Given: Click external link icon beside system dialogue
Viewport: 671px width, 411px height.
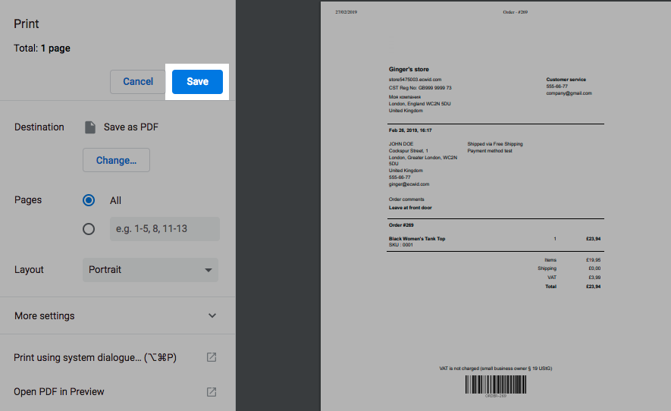Looking at the screenshot, I should point(212,357).
